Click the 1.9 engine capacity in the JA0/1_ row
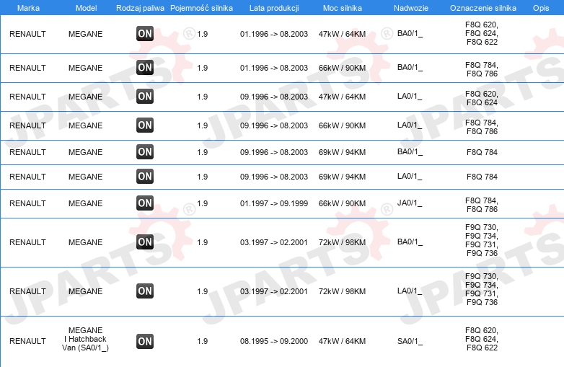The width and height of the screenshot is (564, 367). point(203,203)
